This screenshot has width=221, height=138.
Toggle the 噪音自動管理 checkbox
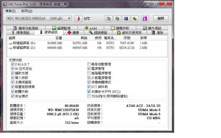coord(89,64)
